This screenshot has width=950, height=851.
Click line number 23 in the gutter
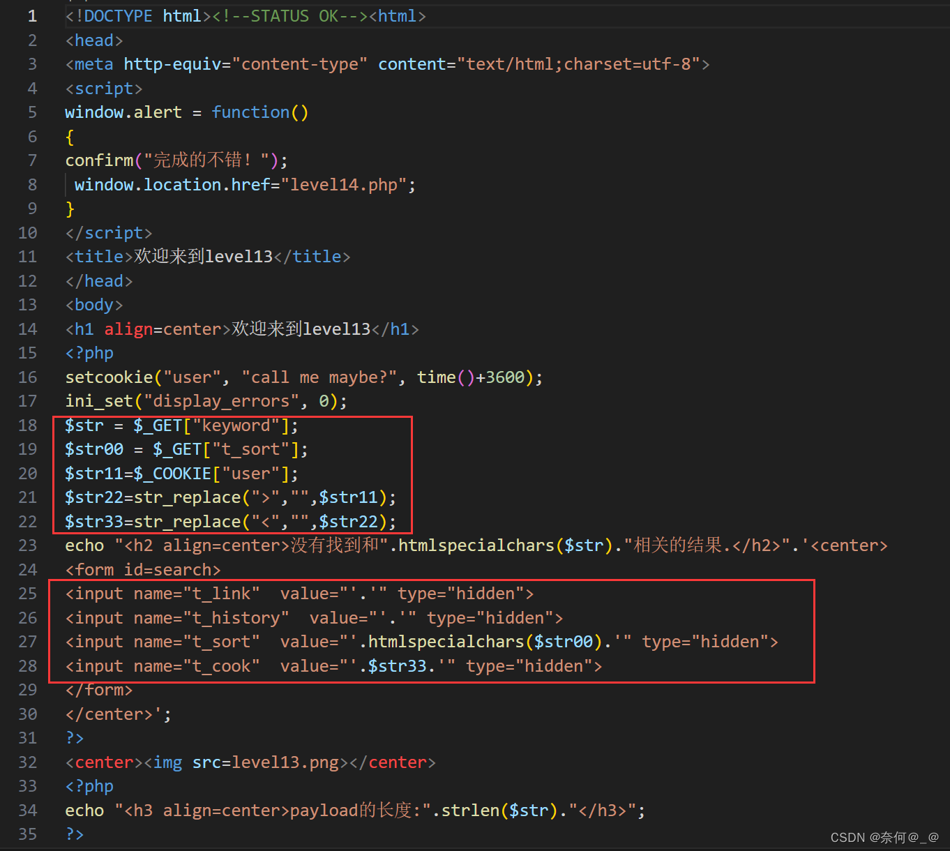[28, 545]
